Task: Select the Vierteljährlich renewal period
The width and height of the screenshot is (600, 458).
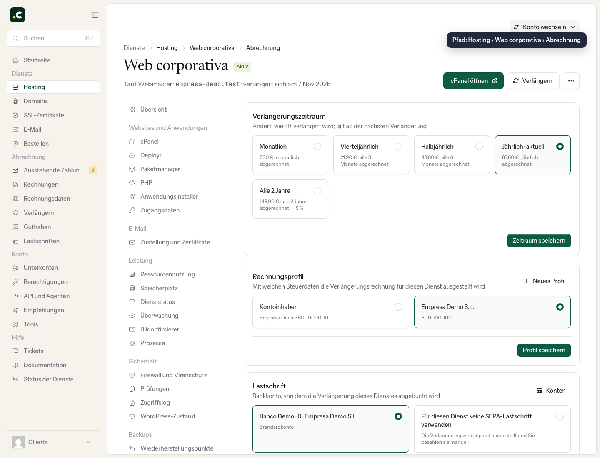Action: (x=371, y=155)
